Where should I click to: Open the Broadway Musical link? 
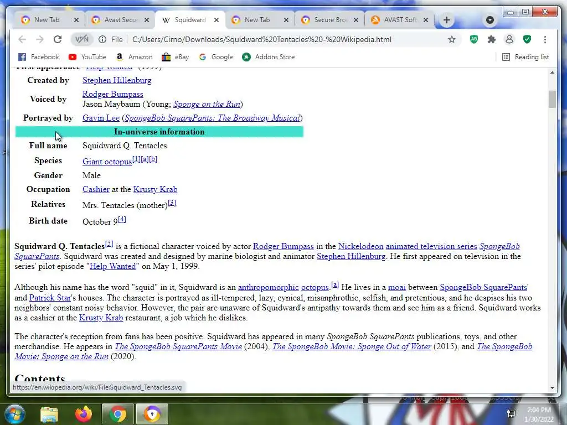[212, 118]
